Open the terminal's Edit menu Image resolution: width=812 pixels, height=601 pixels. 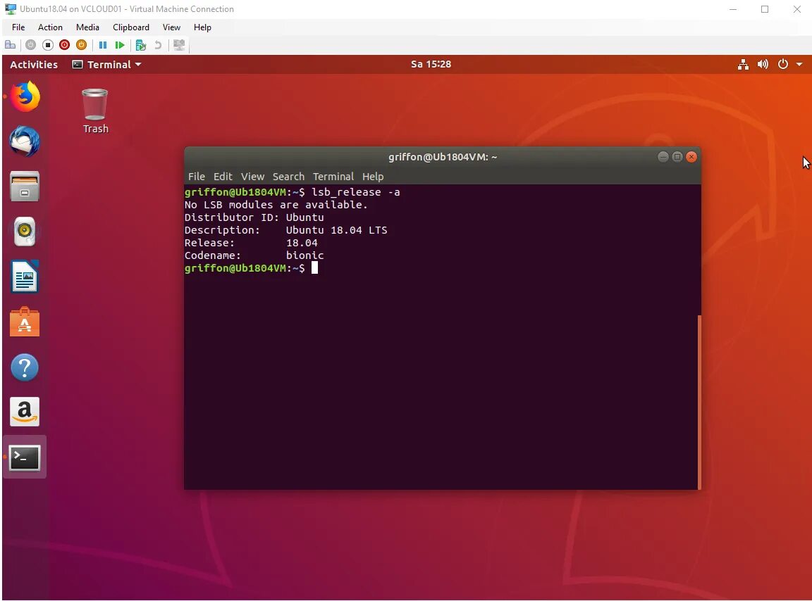point(223,177)
